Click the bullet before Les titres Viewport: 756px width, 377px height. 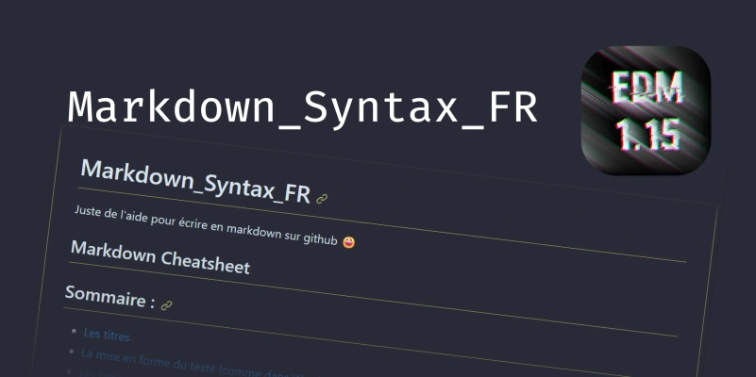(74, 330)
